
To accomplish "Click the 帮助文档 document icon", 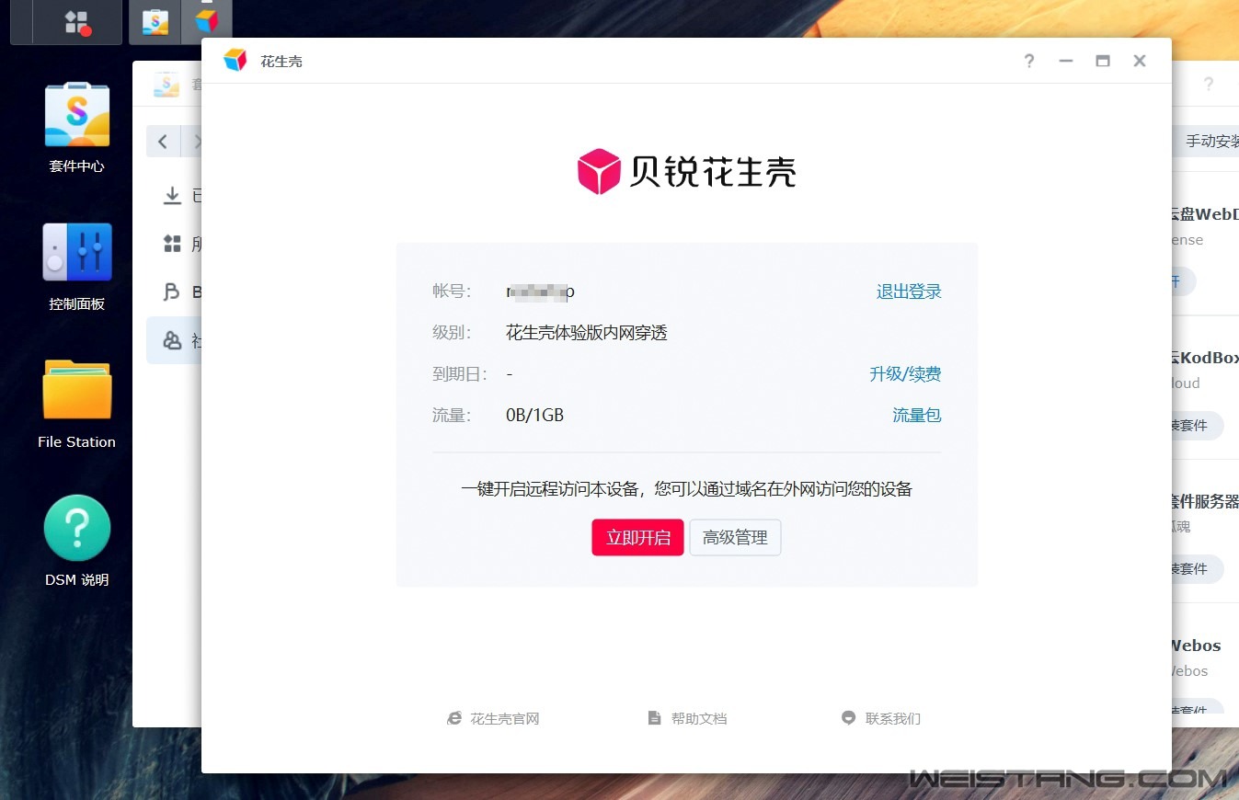I will point(654,718).
